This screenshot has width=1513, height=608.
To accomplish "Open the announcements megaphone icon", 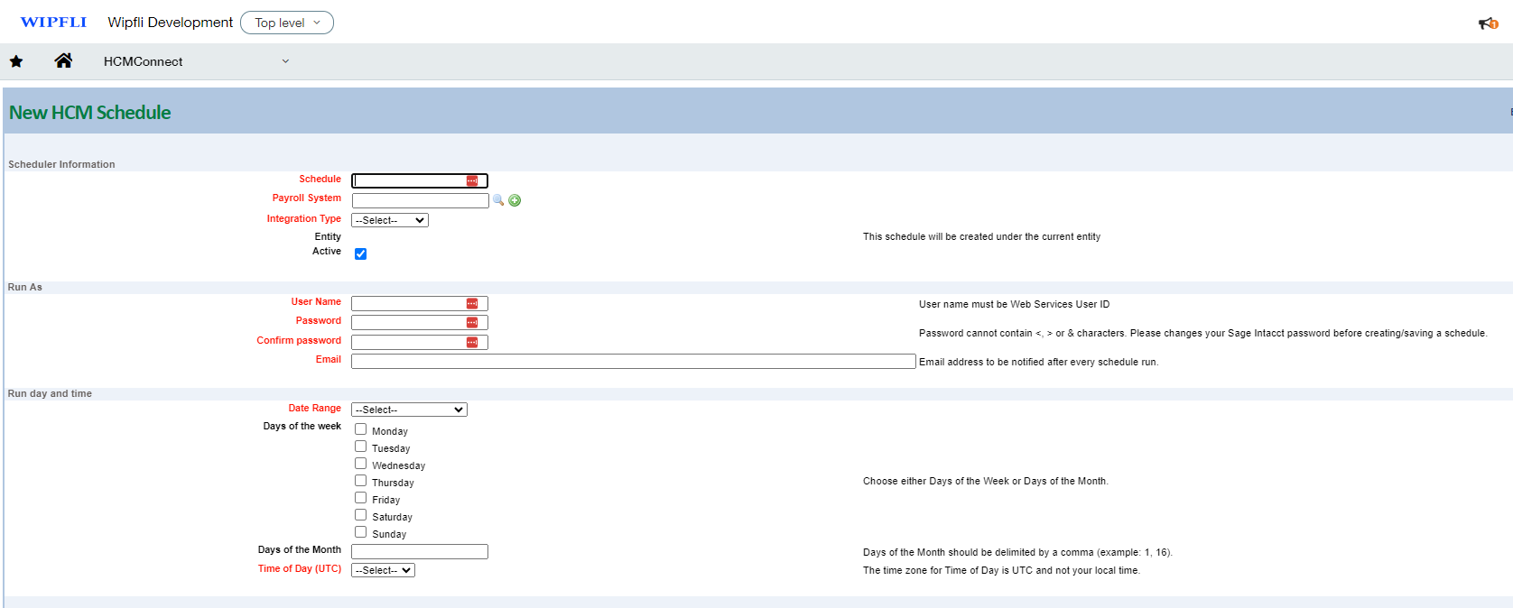I will tap(1487, 23).
